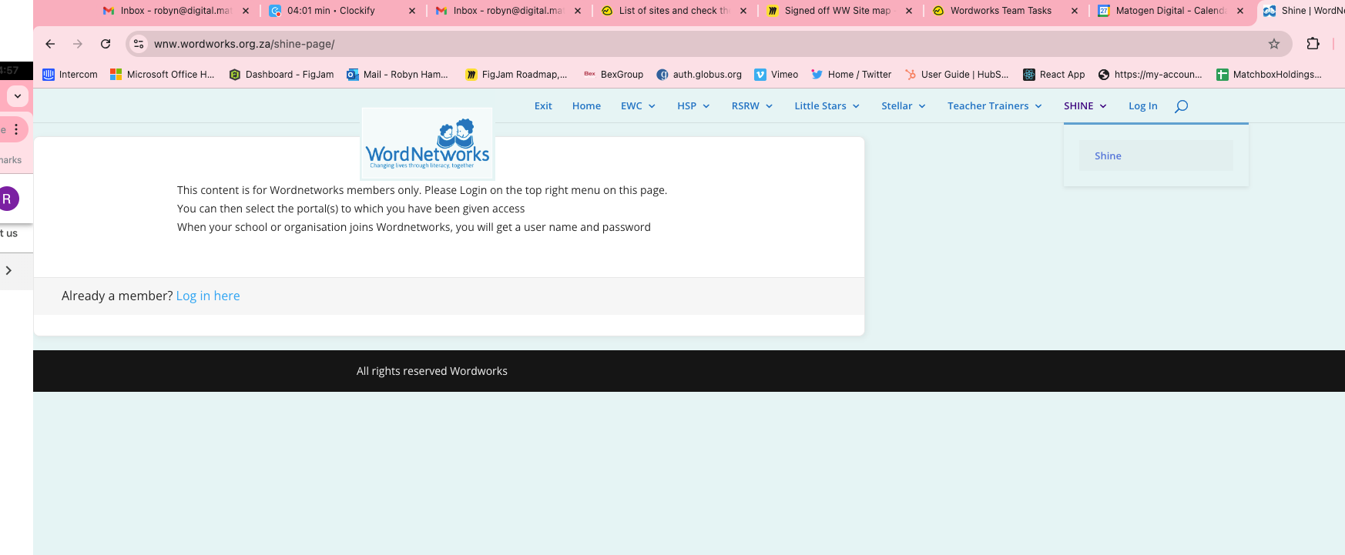Open the browser extensions puzzle icon

(x=1313, y=44)
